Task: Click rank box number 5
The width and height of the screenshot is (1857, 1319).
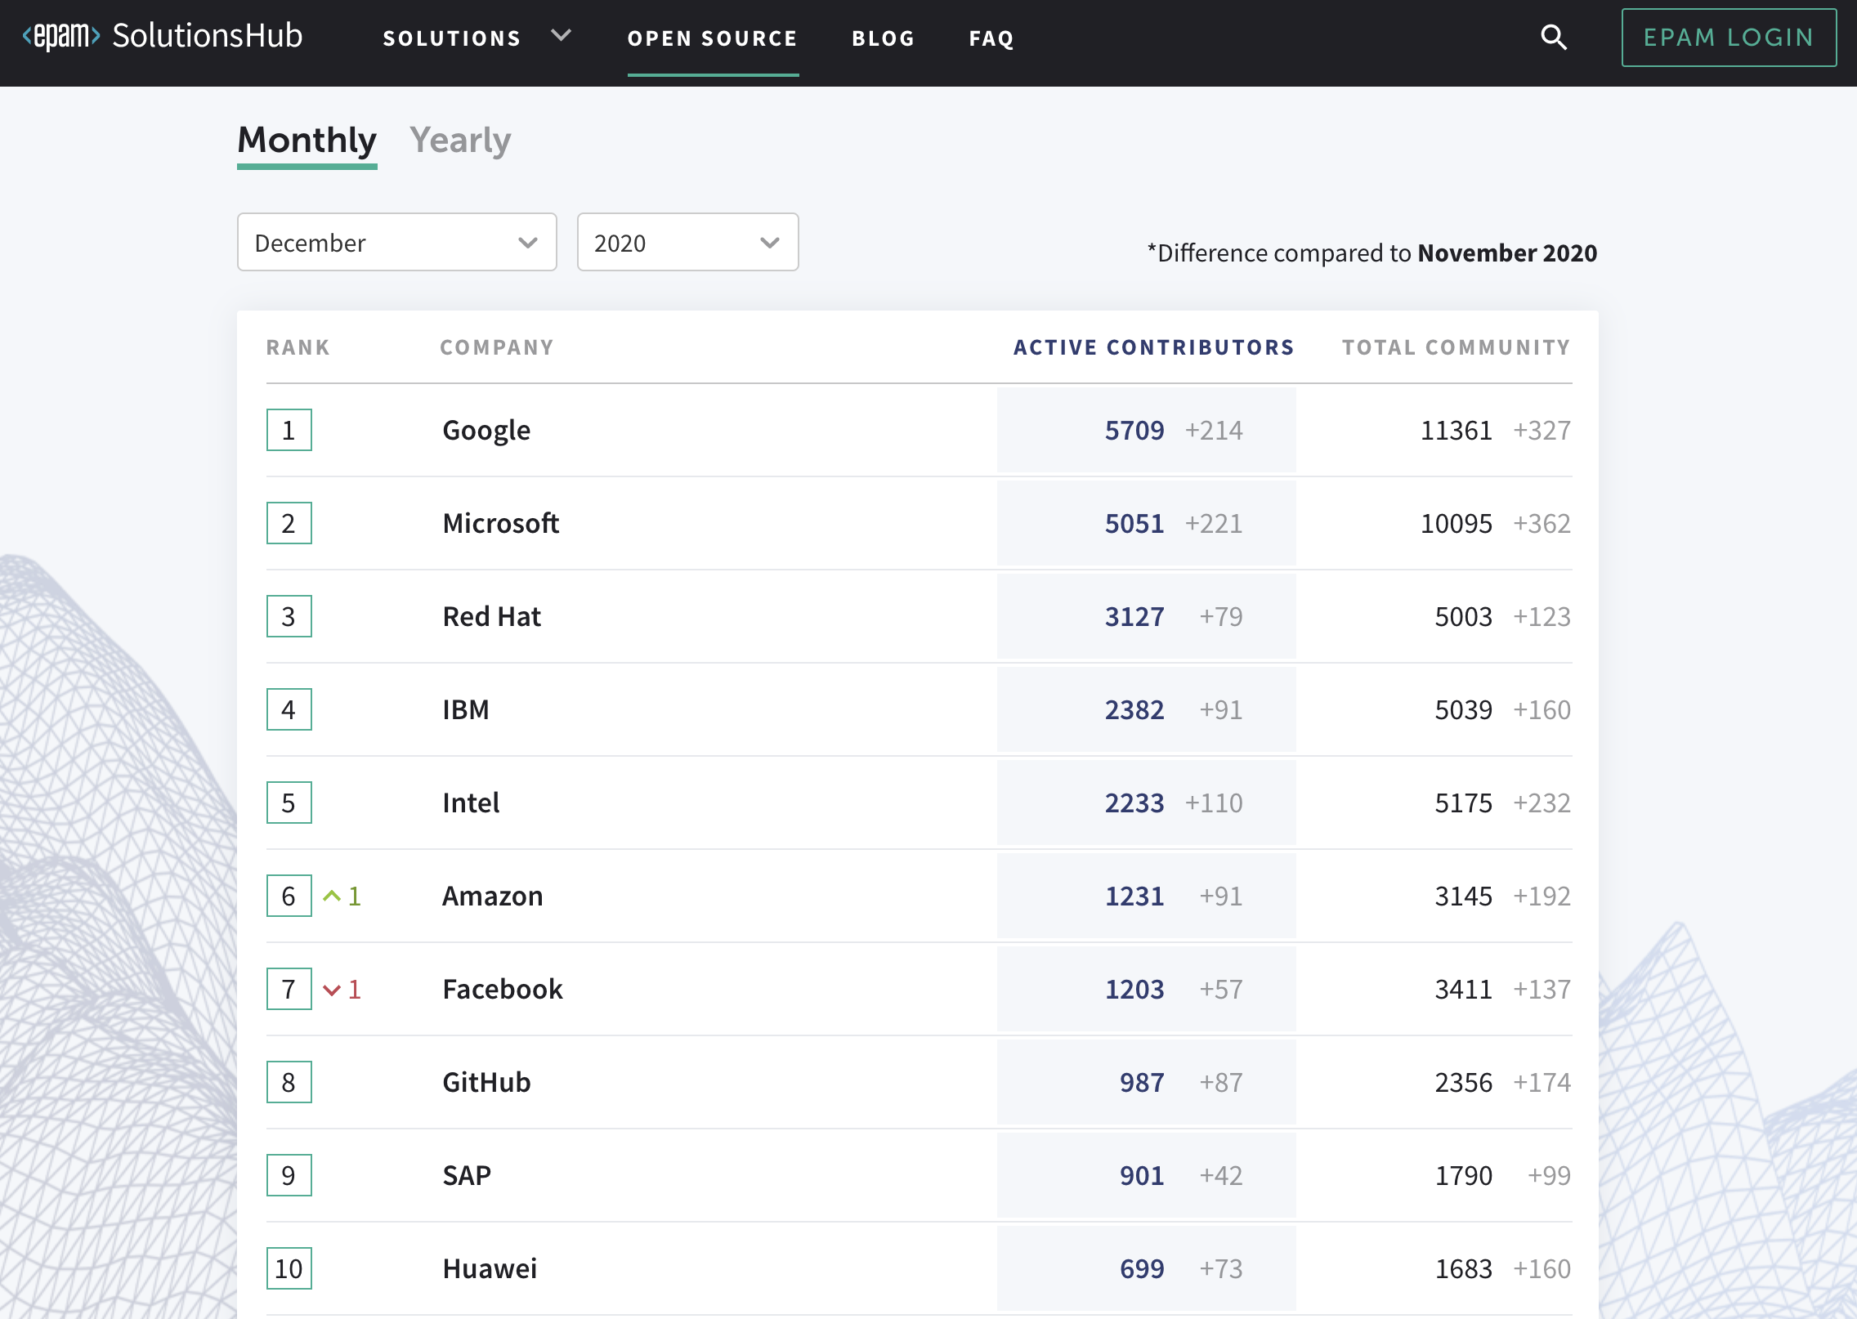Action: pyautogui.click(x=289, y=803)
